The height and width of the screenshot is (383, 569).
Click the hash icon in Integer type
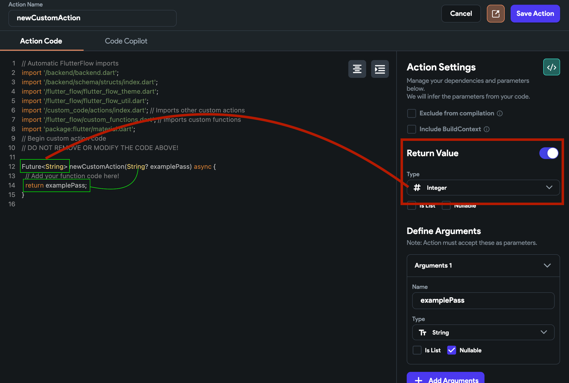(x=417, y=188)
